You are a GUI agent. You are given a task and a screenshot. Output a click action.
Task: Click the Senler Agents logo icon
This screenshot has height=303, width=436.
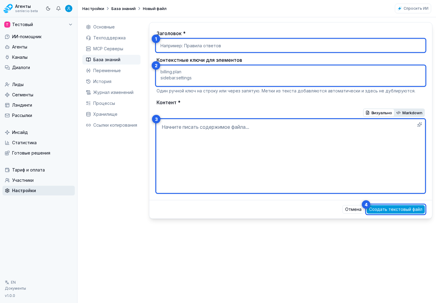pyautogui.click(x=8, y=8)
